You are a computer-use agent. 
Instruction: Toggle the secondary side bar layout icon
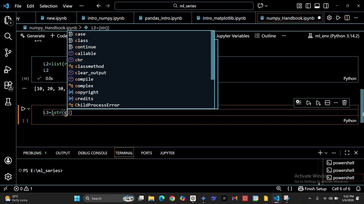pyautogui.click(x=326, y=6)
